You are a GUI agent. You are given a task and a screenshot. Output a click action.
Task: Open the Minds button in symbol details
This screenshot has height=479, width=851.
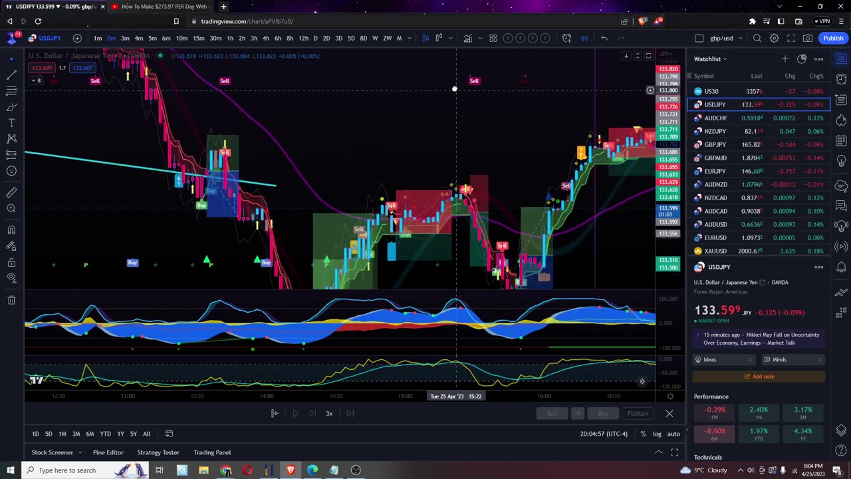793,359
